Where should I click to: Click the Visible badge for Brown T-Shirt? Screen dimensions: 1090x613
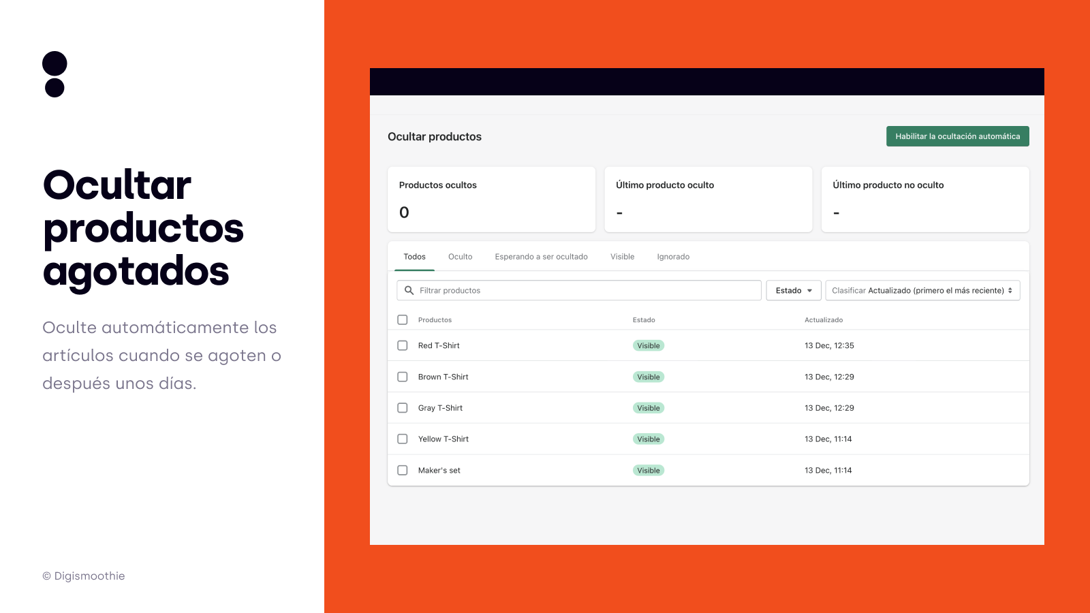coord(649,377)
